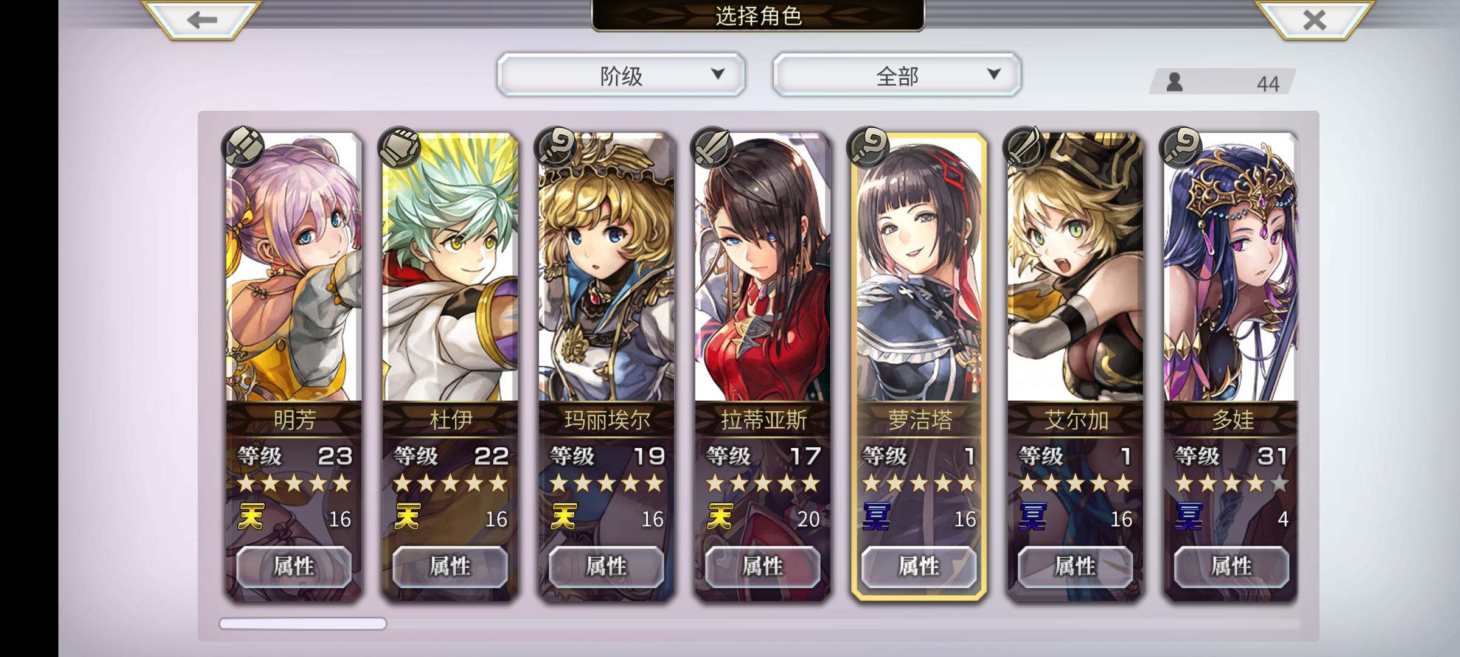The image size is (1460, 657).
Task: Open 属性 for 明芳
Action: [294, 566]
